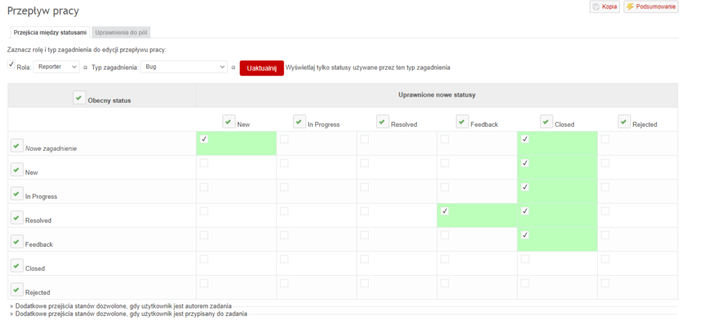Check Rejected to New transition
This screenshot has width=703, height=325.
pyautogui.click(x=204, y=283)
